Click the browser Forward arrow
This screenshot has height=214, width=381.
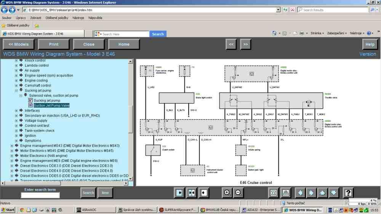click(12, 10)
